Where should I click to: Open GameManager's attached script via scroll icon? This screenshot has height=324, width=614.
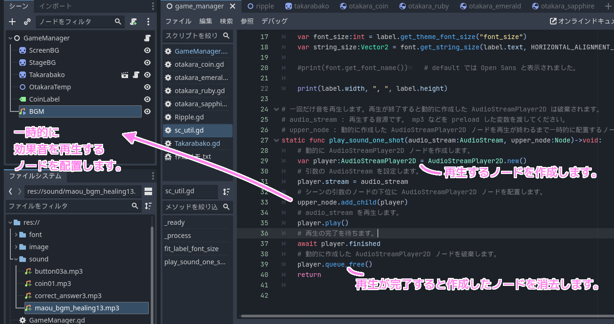pyautogui.click(x=147, y=38)
